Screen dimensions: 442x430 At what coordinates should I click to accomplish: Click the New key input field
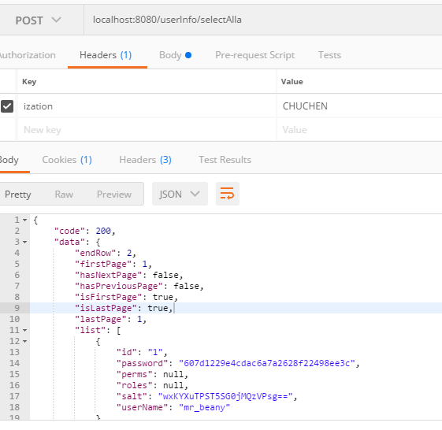(147, 130)
